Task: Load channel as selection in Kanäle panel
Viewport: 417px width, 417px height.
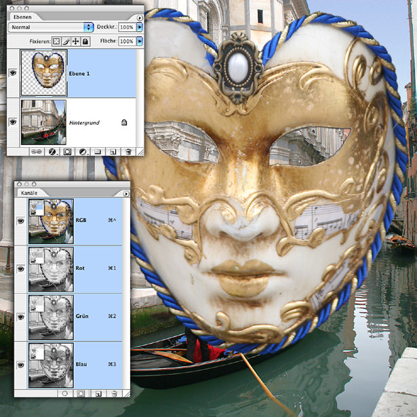Action: [x=65, y=393]
